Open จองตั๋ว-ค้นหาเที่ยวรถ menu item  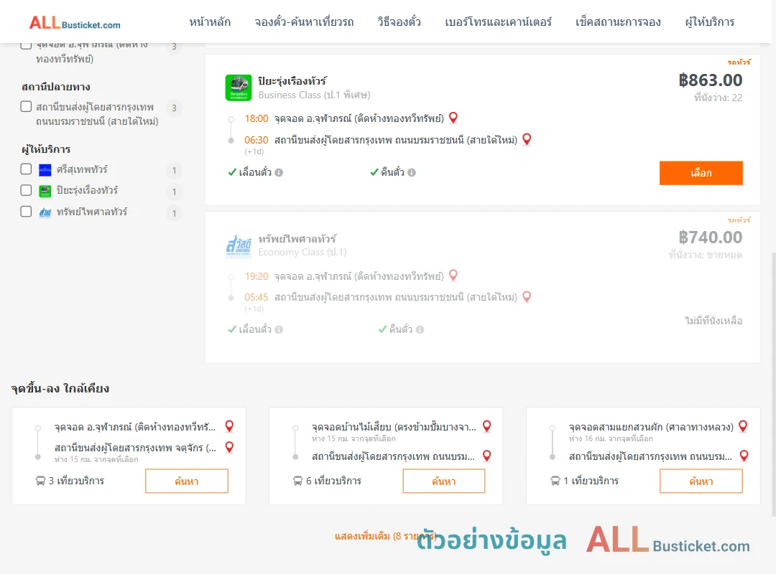(305, 22)
